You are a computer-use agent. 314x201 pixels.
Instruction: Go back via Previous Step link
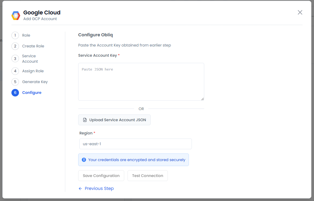click(96, 188)
